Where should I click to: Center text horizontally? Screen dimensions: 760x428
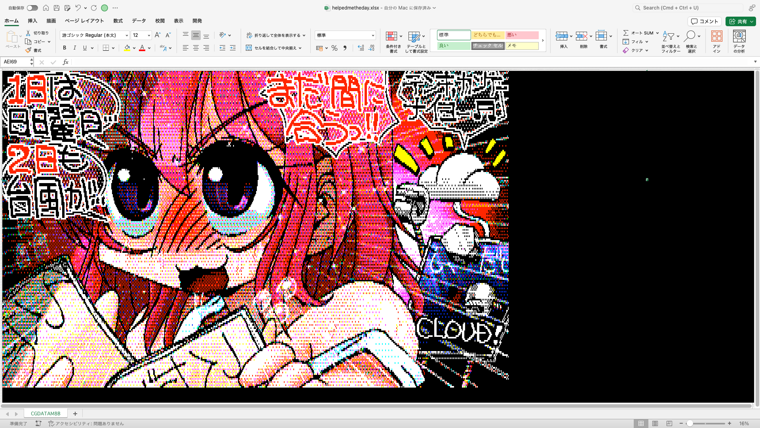pos(196,48)
